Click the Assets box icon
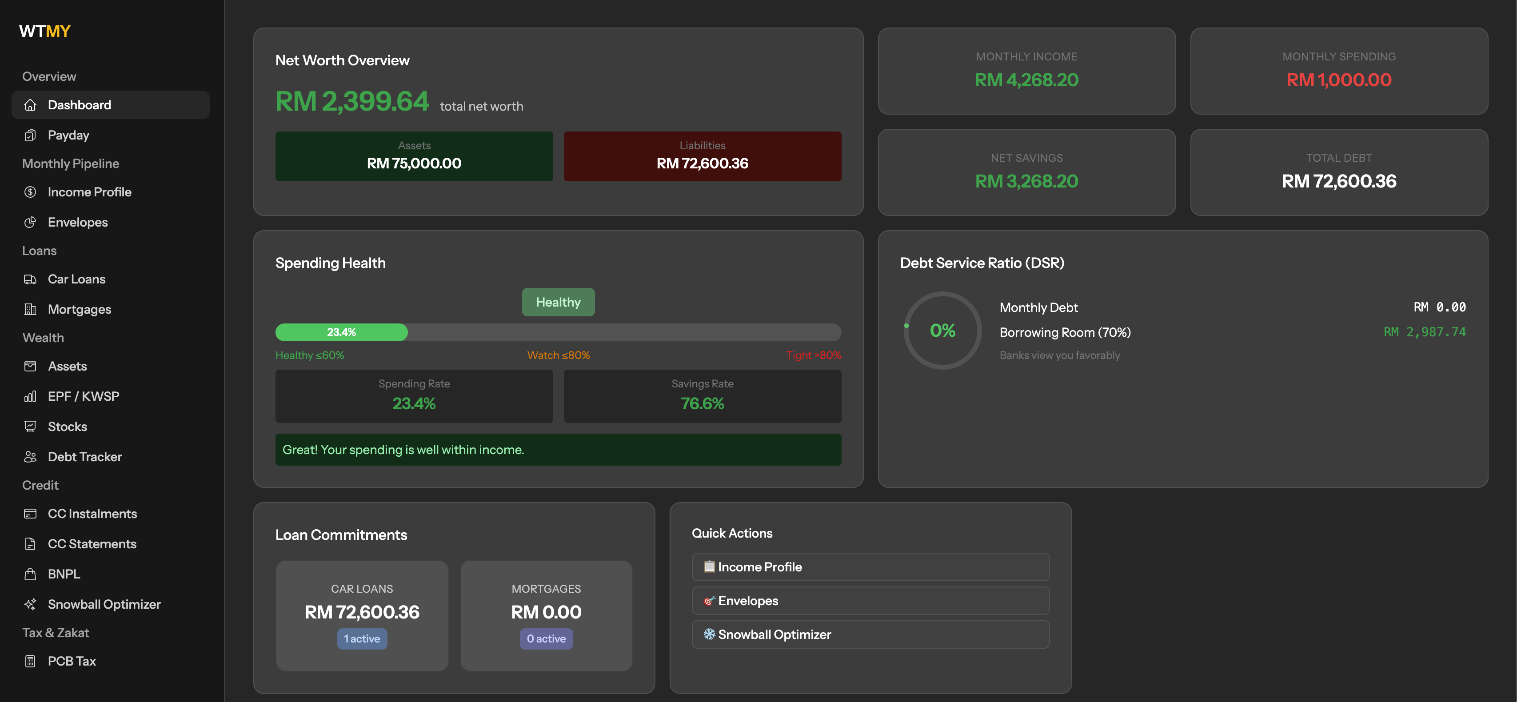This screenshot has height=702, width=1517. click(x=30, y=366)
